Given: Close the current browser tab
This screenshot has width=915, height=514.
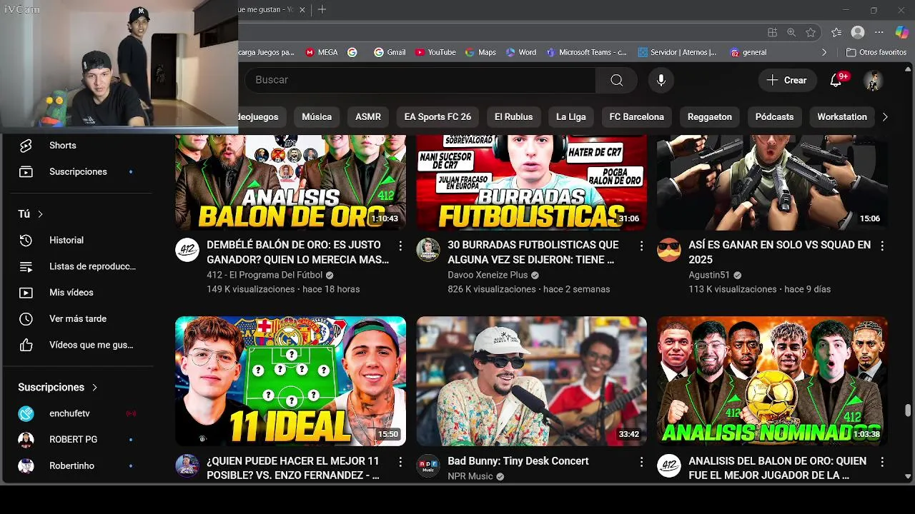Looking at the screenshot, I should [x=302, y=9].
